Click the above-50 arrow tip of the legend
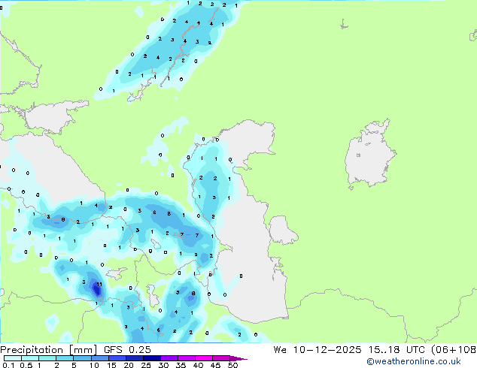 coord(238,358)
